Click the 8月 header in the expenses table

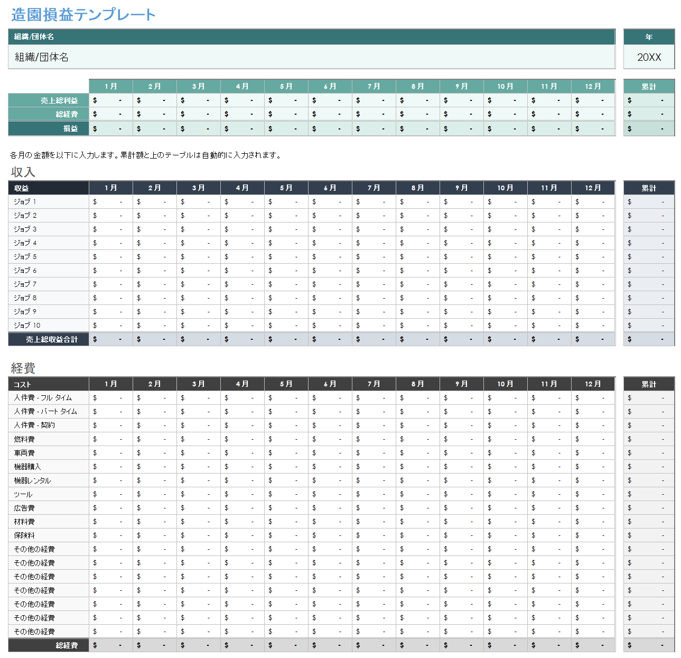click(x=418, y=384)
